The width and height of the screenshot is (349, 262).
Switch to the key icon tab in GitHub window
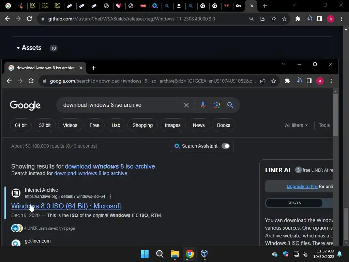point(239,6)
